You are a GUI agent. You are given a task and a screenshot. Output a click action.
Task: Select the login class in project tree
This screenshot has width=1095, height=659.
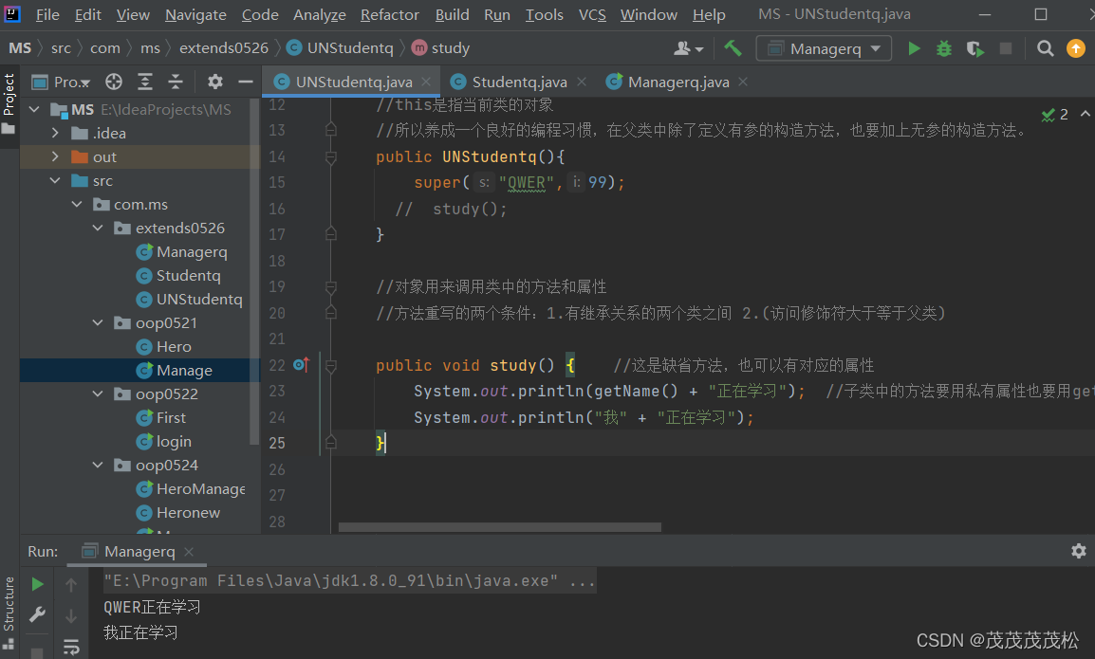pos(174,441)
